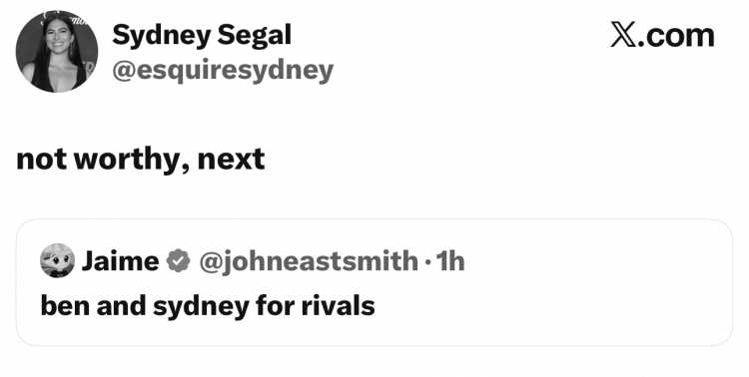
Task: Click the word 'worthy' in the tweet
Action: tap(130, 161)
